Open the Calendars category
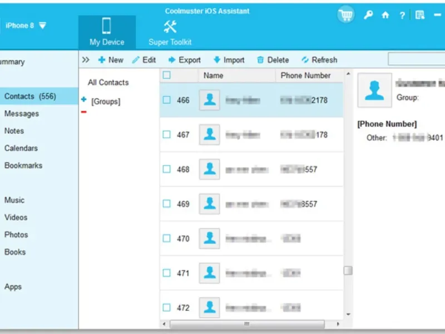 pos(21,148)
